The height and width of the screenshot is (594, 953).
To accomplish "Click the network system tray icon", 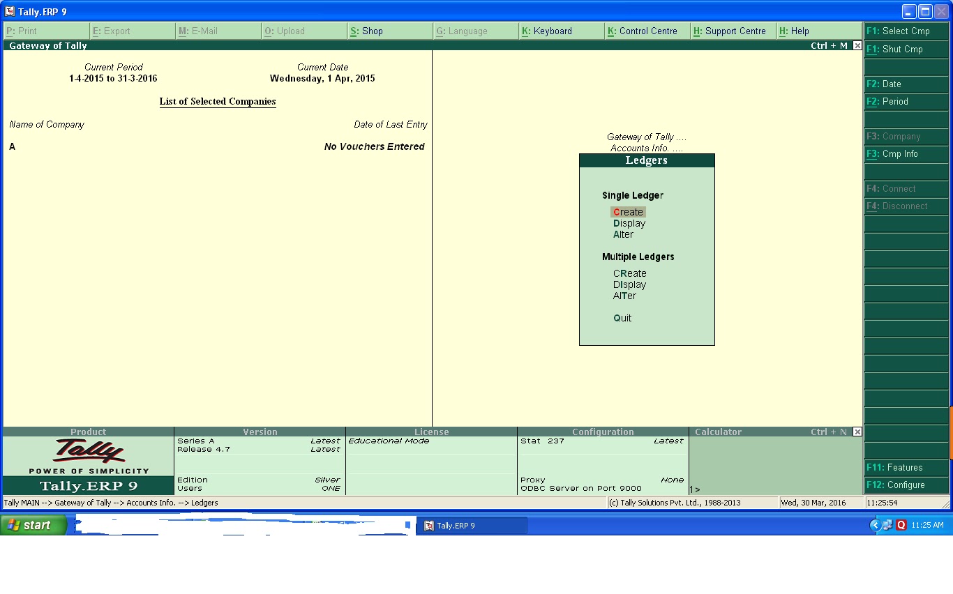I will click(887, 525).
